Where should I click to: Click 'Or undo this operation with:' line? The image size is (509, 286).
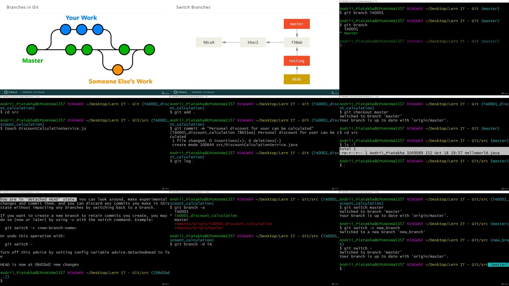(x=33, y=236)
